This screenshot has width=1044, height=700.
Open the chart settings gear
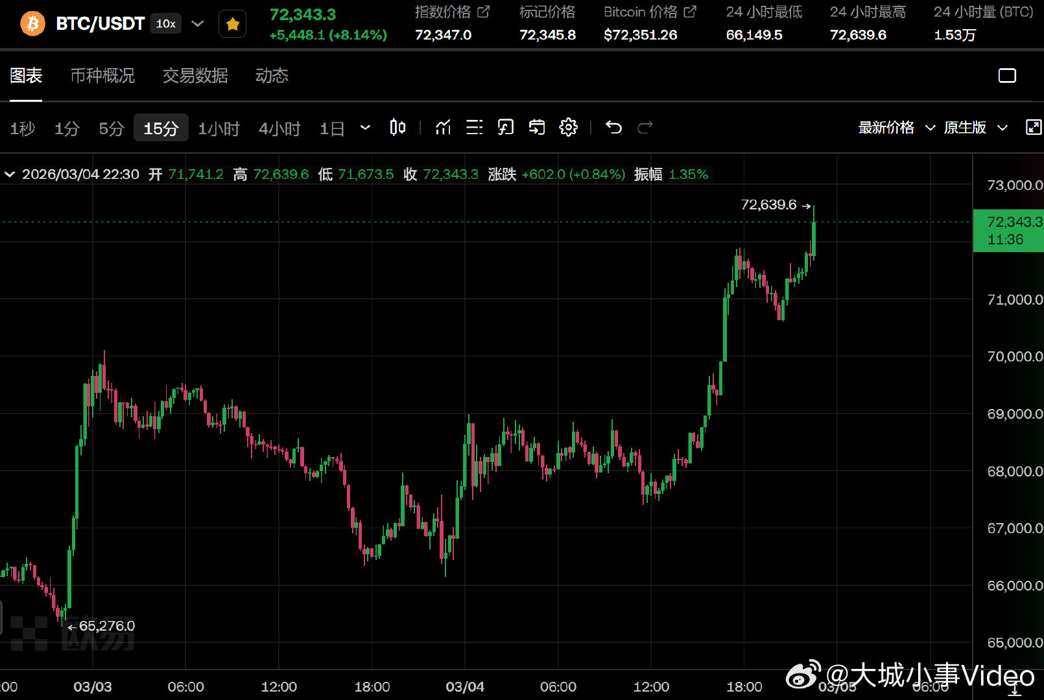click(569, 128)
